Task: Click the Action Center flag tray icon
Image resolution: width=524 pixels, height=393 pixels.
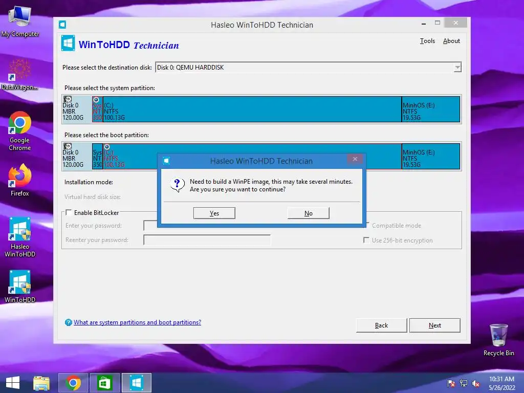Action: click(451, 383)
